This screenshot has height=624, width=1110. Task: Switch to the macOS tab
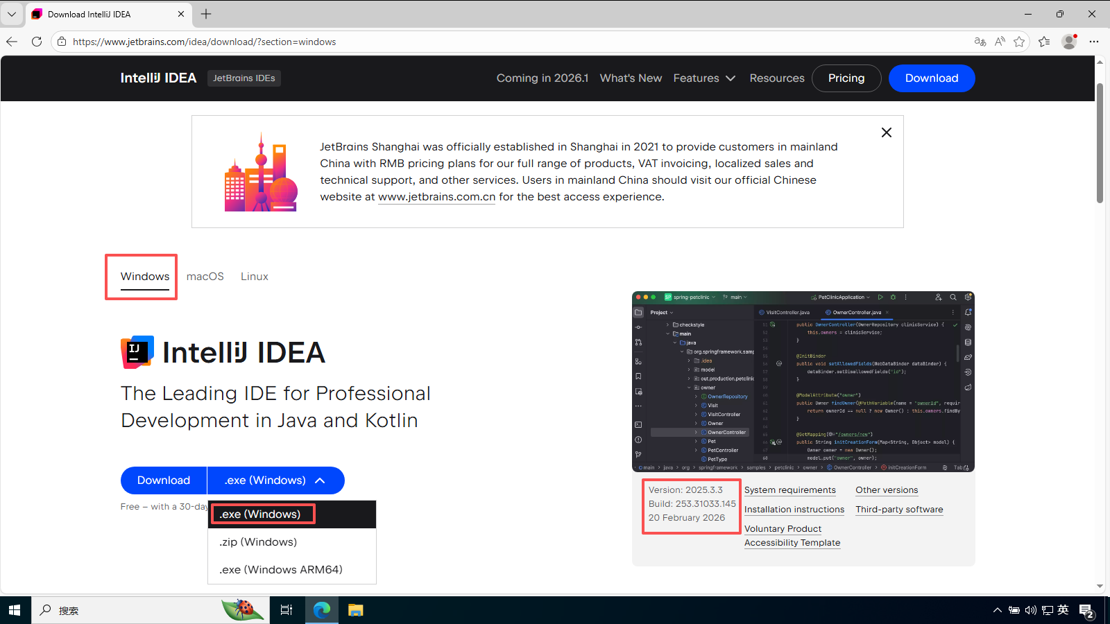tap(205, 277)
